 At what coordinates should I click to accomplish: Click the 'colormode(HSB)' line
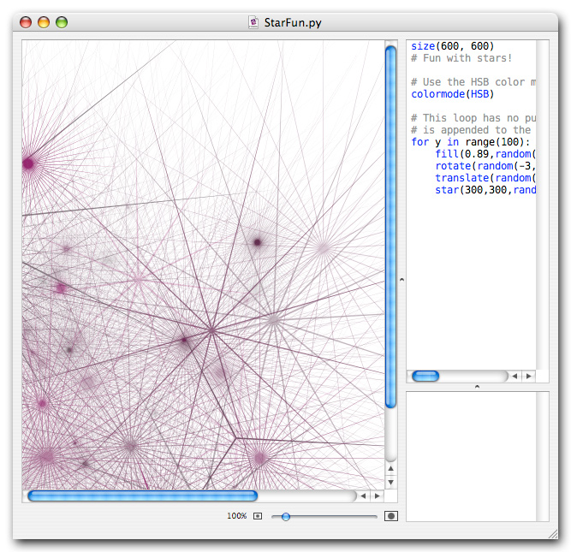452,94
